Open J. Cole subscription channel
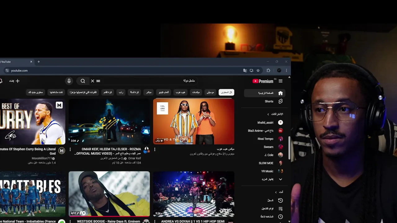The width and height of the screenshot is (397, 223). tap(265, 155)
